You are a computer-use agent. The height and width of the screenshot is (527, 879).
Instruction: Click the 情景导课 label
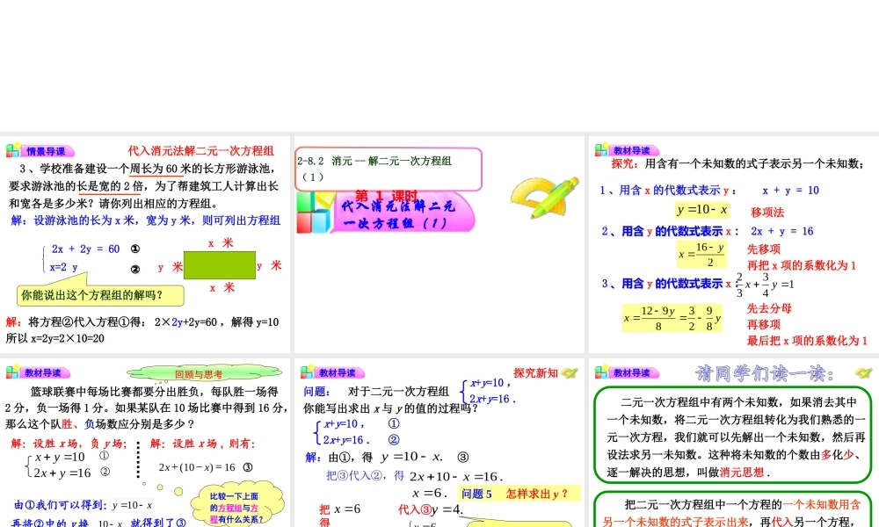click(46, 151)
